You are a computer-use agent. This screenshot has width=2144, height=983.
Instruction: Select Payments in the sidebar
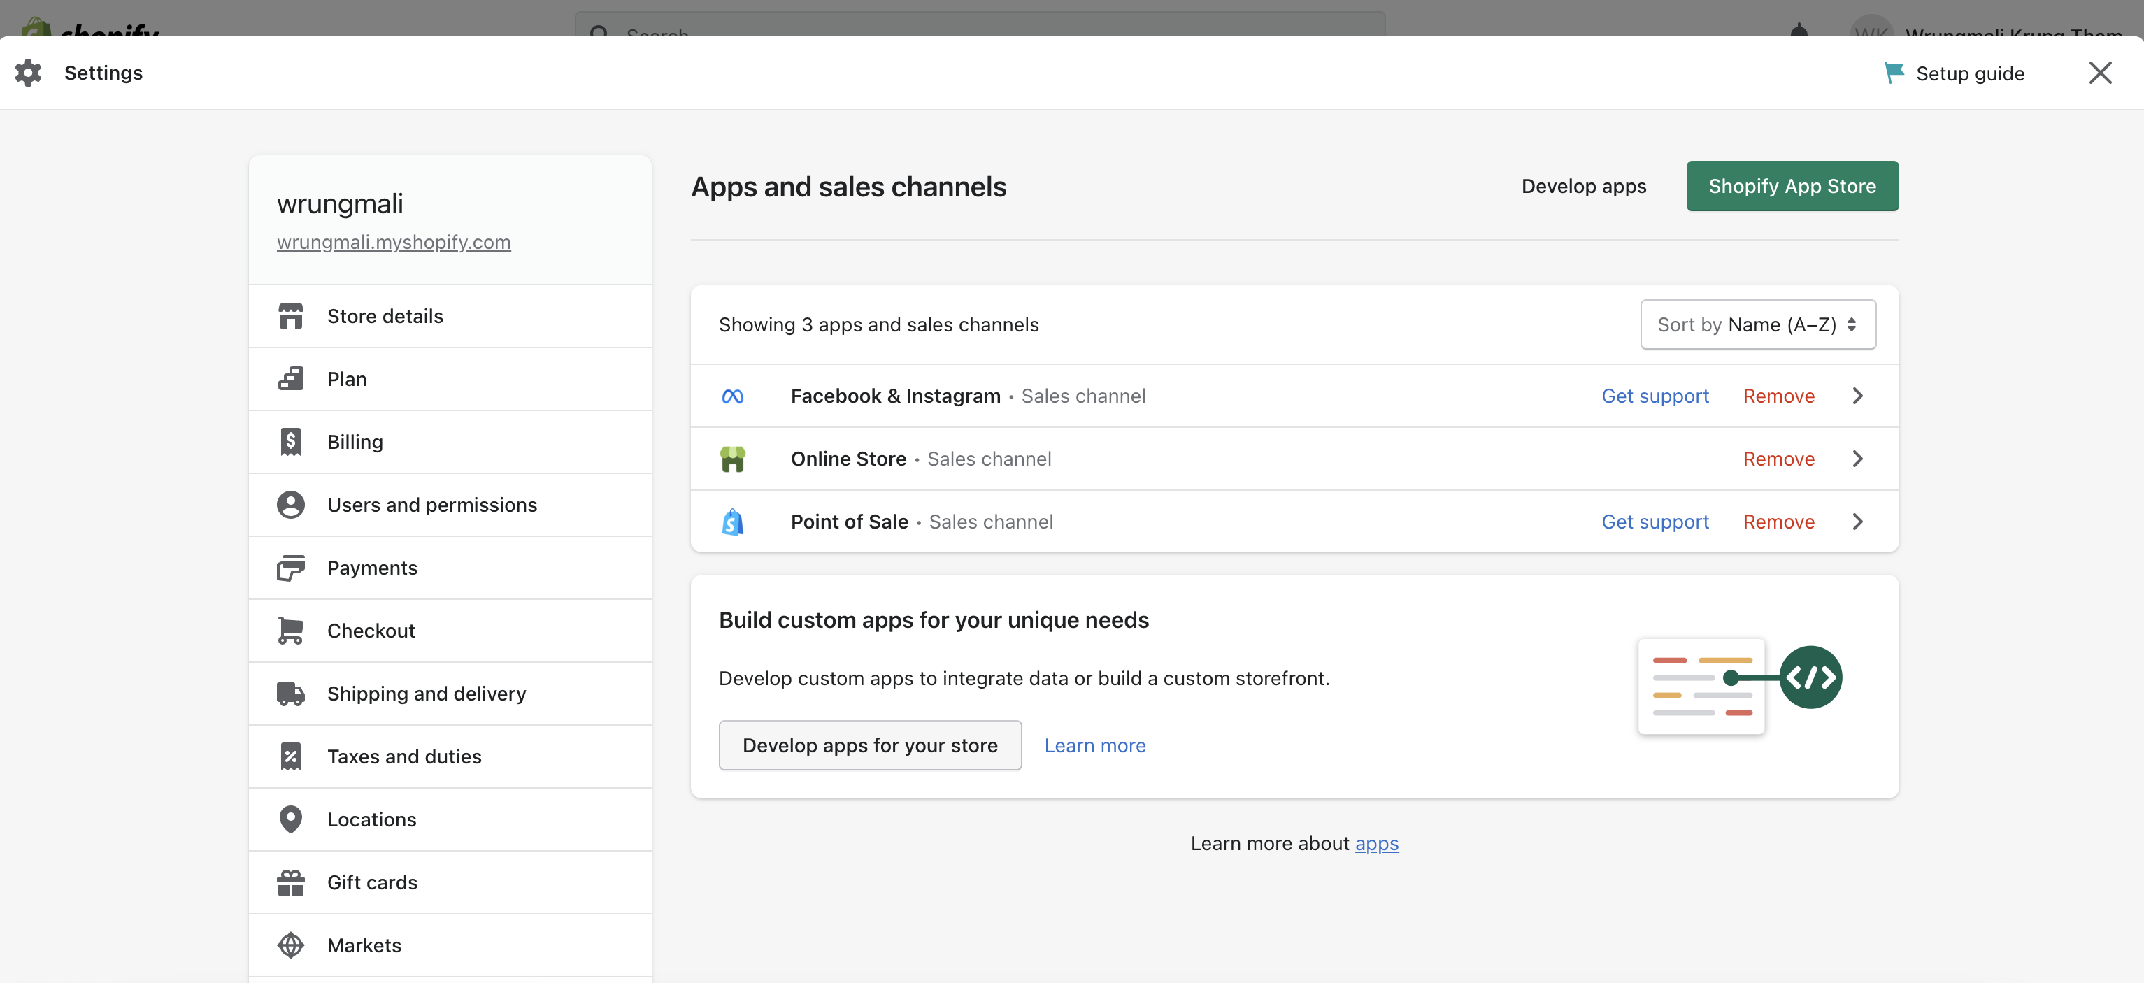point(450,568)
